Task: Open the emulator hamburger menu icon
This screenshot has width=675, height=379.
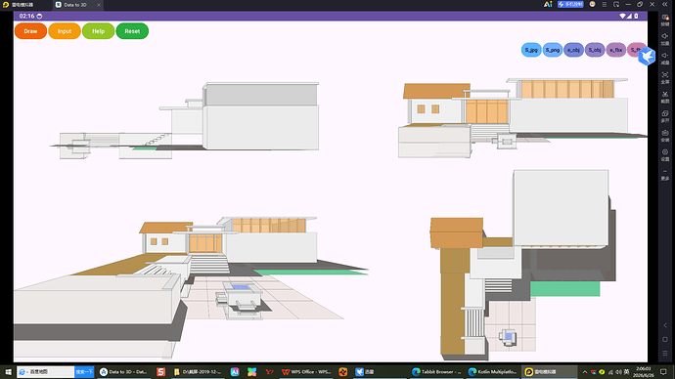Action: point(605,4)
